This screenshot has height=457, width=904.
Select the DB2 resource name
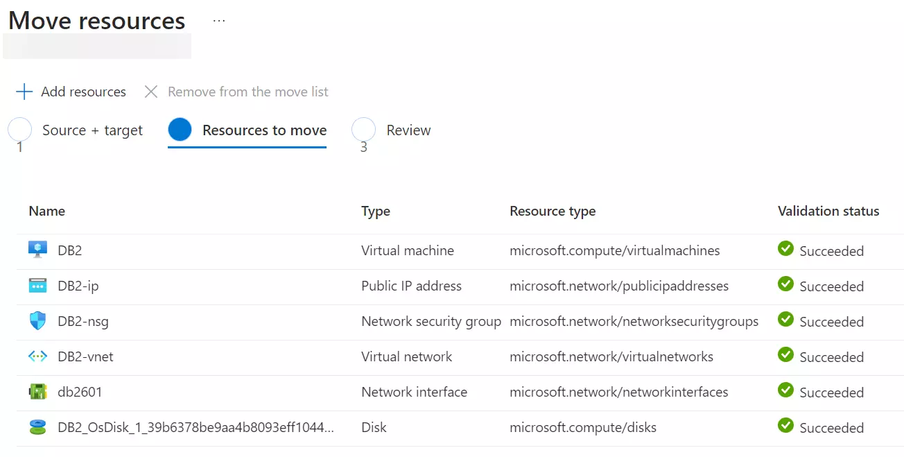pos(70,250)
